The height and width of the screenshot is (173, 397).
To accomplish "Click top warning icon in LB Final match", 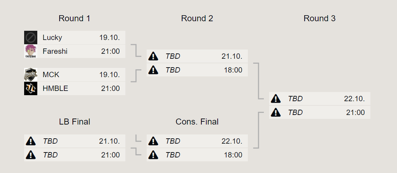I will 31,141.
